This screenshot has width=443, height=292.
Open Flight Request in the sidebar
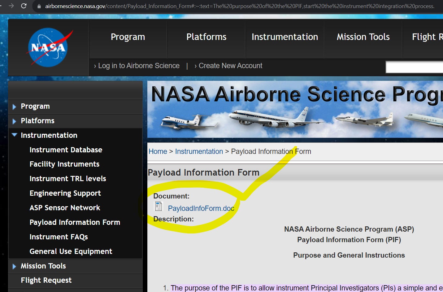[x=46, y=280]
